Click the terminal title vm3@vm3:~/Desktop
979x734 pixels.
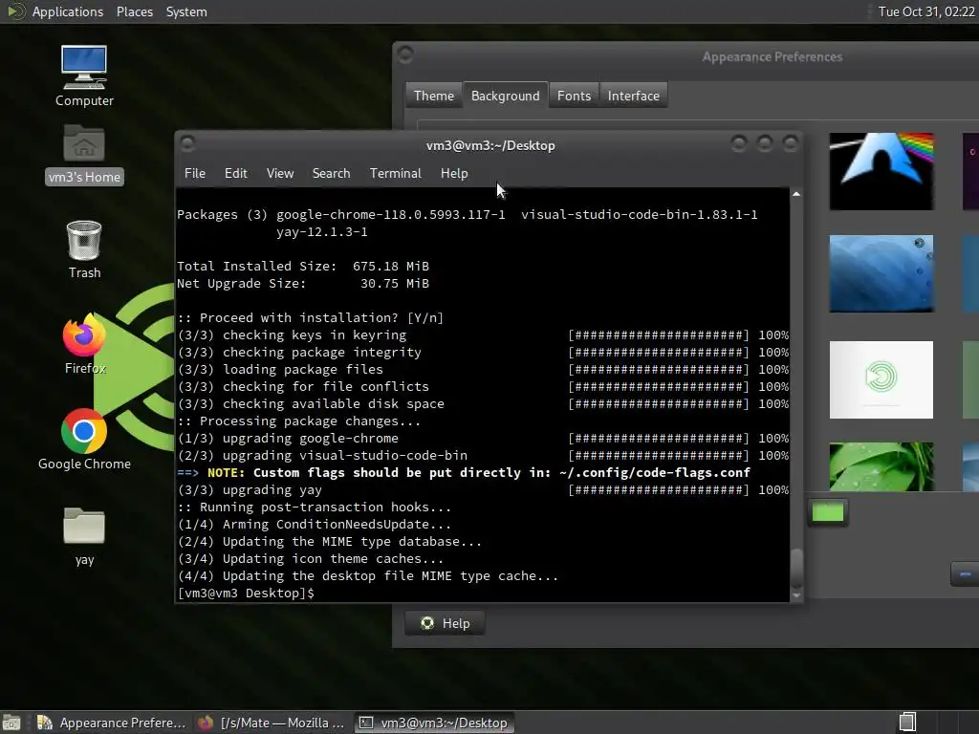pyautogui.click(x=490, y=145)
